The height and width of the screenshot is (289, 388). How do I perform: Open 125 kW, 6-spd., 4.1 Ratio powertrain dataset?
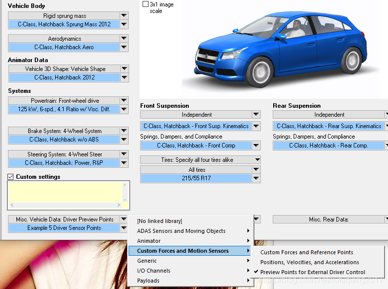click(x=64, y=109)
